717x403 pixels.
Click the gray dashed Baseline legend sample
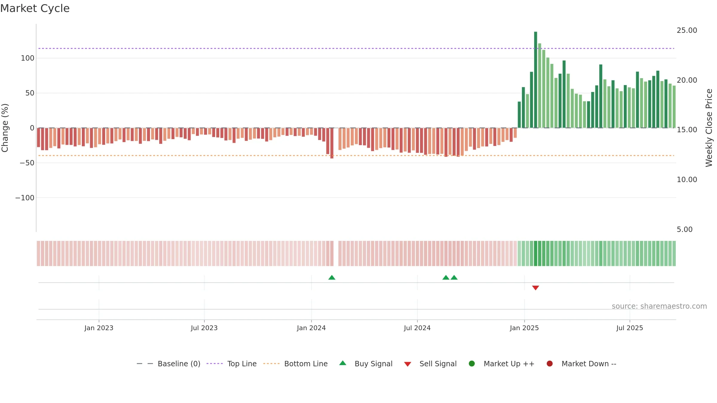pos(145,364)
